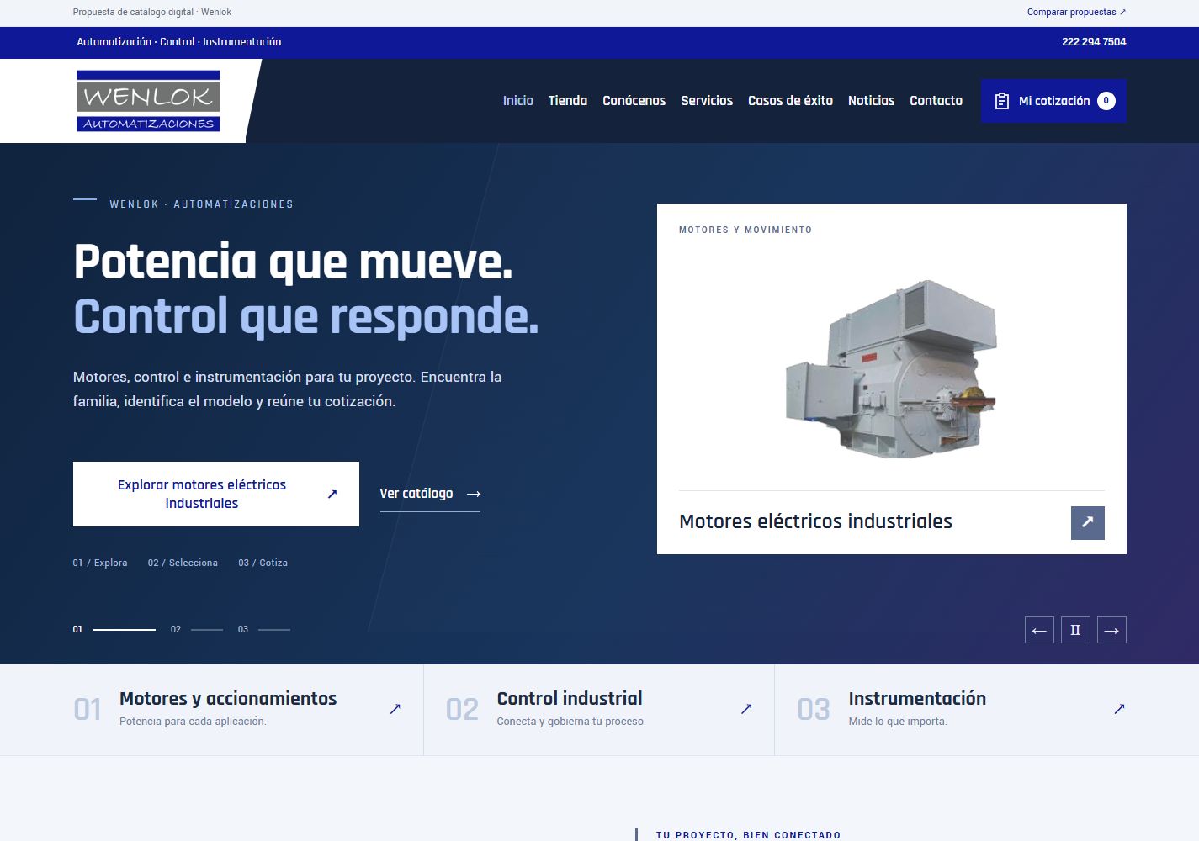The width and height of the screenshot is (1199, 841).
Task: Click 'MOTORES Y MOVIMIENTO' card label
Action: [x=745, y=230]
